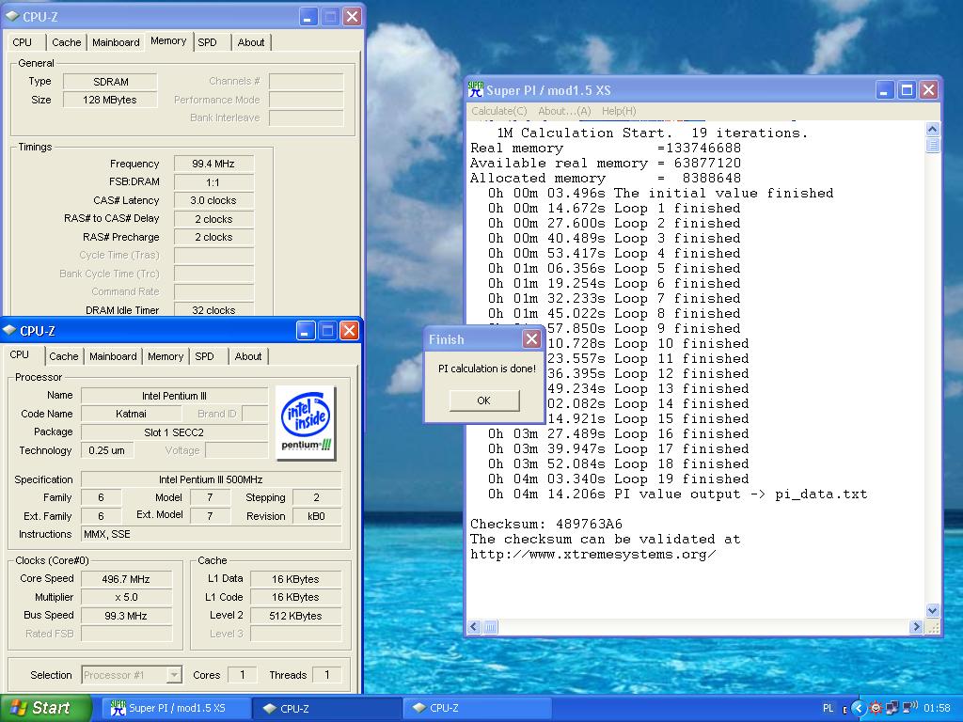The width and height of the screenshot is (963, 722).
Task: Click the DRAM Idle Timer 32 clocks value
Action: [x=213, y=310]
